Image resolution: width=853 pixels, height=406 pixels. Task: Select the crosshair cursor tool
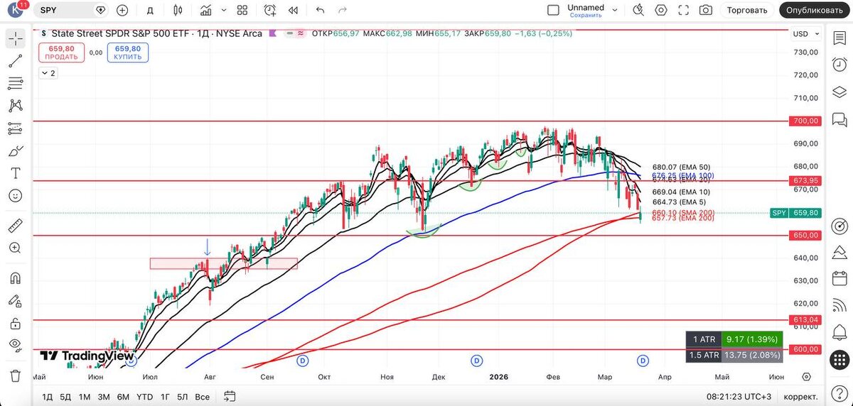coord(16,38)
